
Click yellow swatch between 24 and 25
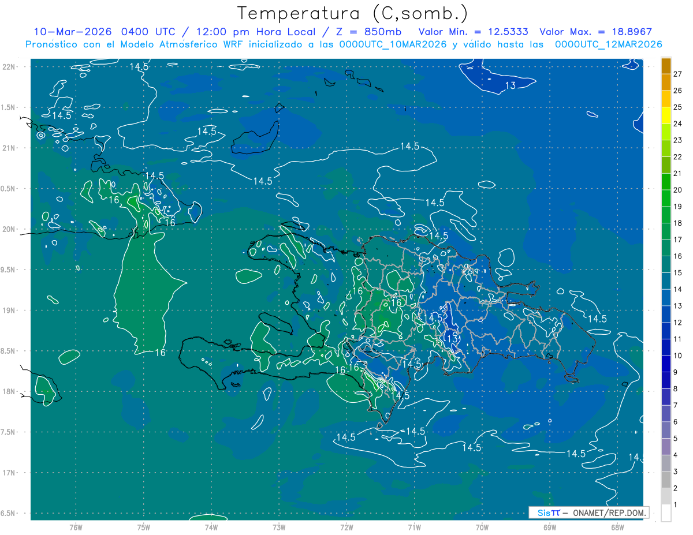click(666, 115)
